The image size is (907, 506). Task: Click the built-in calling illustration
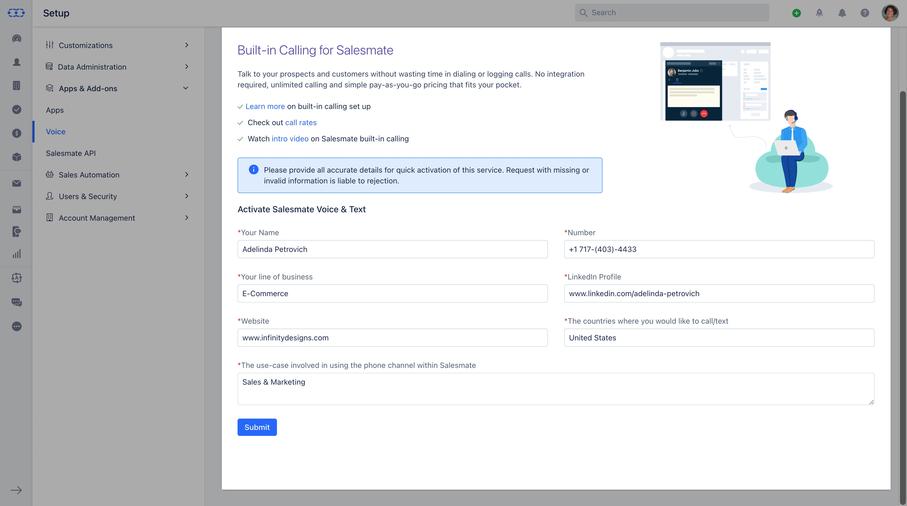[746, 118]
